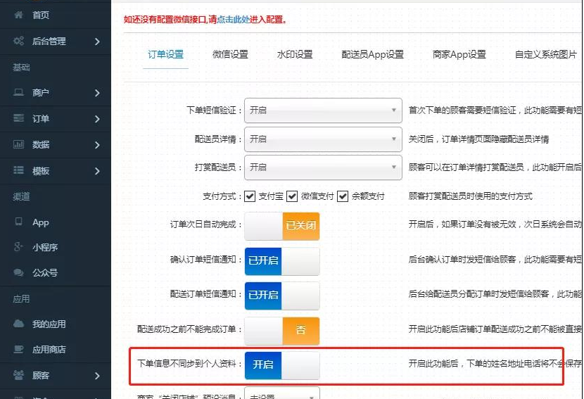584x399 pixels.
Task: Click the store icon beside 应用商店
Action: pyautogui.click(x=18, y=350)
